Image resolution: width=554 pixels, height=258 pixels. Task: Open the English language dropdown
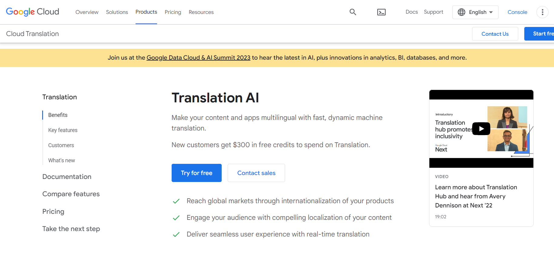tap(475, 12)
